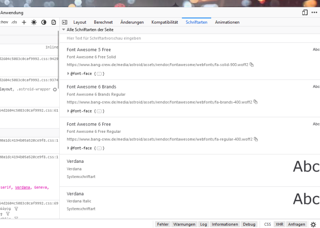Copy the fa-brands-400.woff2 URL
This screenshot has width=320, height=228.
(256, 102)
